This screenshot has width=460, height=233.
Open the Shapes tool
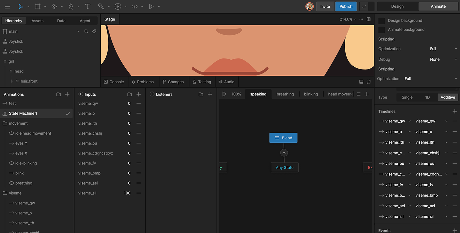(x=54, y=6)
